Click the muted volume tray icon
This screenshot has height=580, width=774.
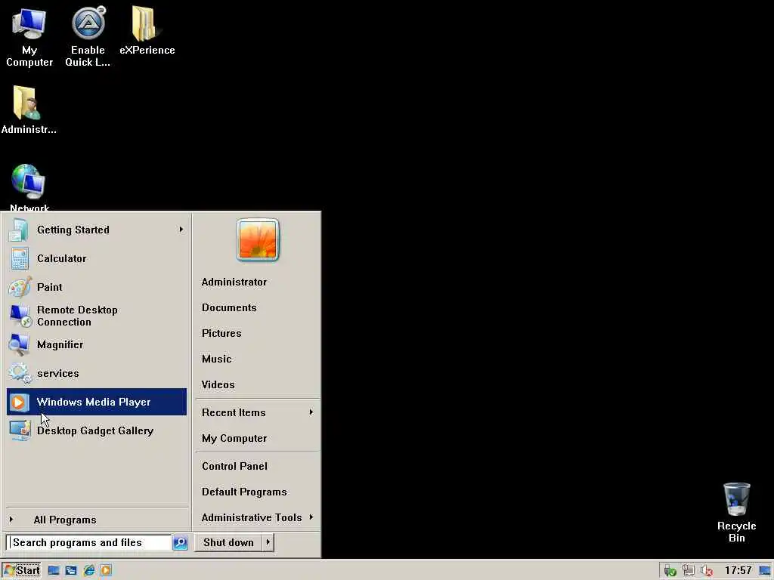point(707,571)
